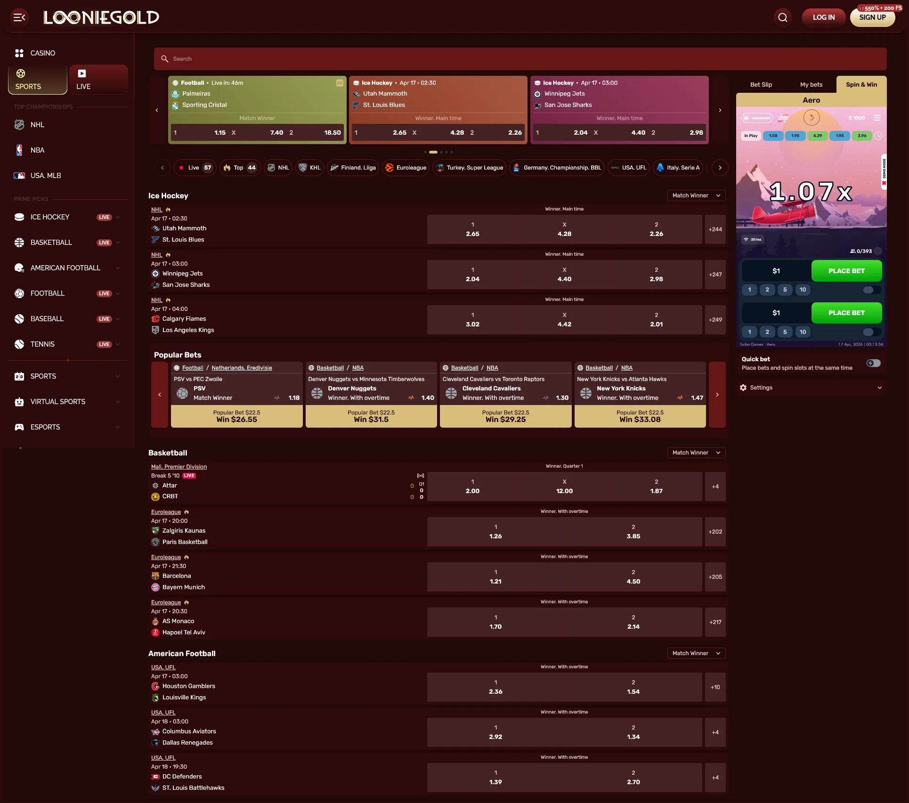Filter by KHL league chip

tap(310, 168)
